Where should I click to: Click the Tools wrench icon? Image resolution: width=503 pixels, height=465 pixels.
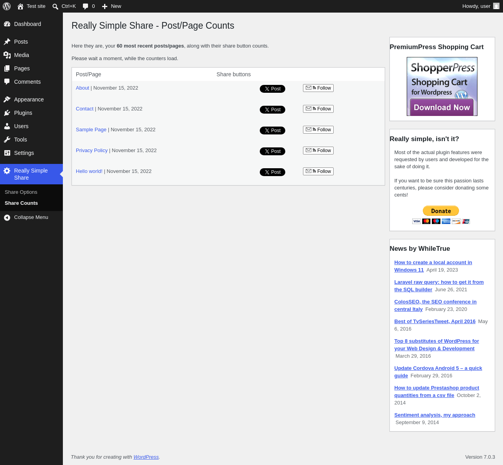[7, 140]
